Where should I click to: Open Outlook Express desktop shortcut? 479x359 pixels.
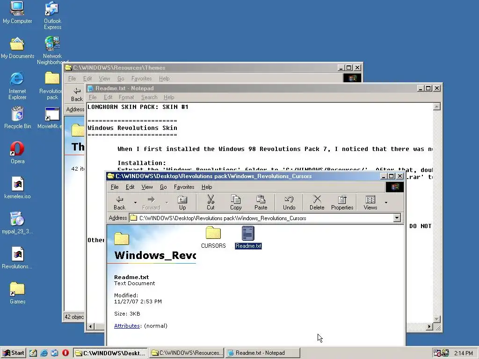[52, 15]
